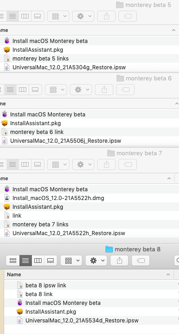Switch to icon view in monterey beta 8 window
The height and width of the screenshot is (334, 179).
point(13,260)
